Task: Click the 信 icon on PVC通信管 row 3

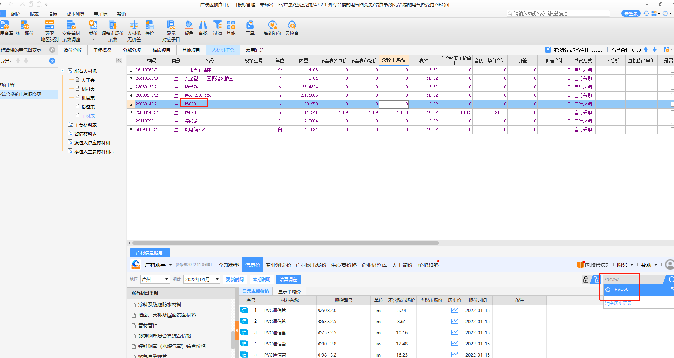Action: coord(244,332)
